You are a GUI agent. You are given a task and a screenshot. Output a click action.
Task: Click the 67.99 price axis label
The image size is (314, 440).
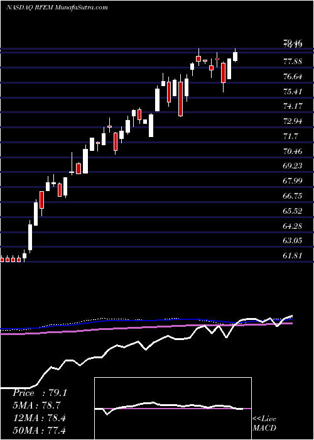293,181
